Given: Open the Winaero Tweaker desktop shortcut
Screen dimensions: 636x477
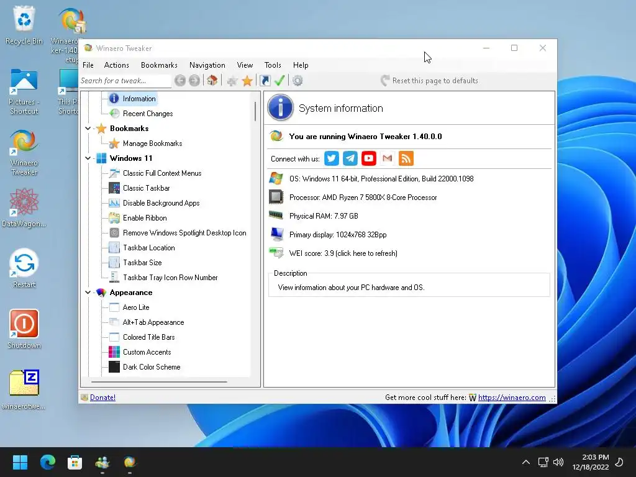Looking at the screenshot, I should pos(24,153).
